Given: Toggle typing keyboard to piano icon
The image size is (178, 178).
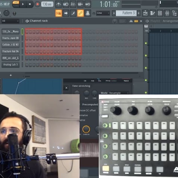Looking at the screenshot, I should pyautogui.click(x=59, y=13).
